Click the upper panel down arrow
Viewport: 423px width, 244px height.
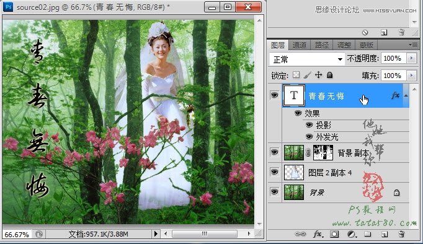point(414,22)
